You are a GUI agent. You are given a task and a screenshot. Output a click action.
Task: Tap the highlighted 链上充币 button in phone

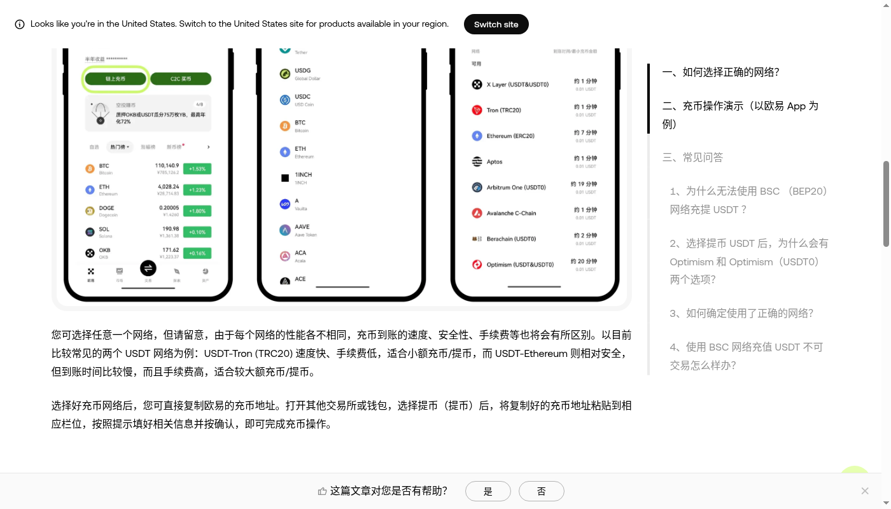pyautogui.click(x=115, y=79)
